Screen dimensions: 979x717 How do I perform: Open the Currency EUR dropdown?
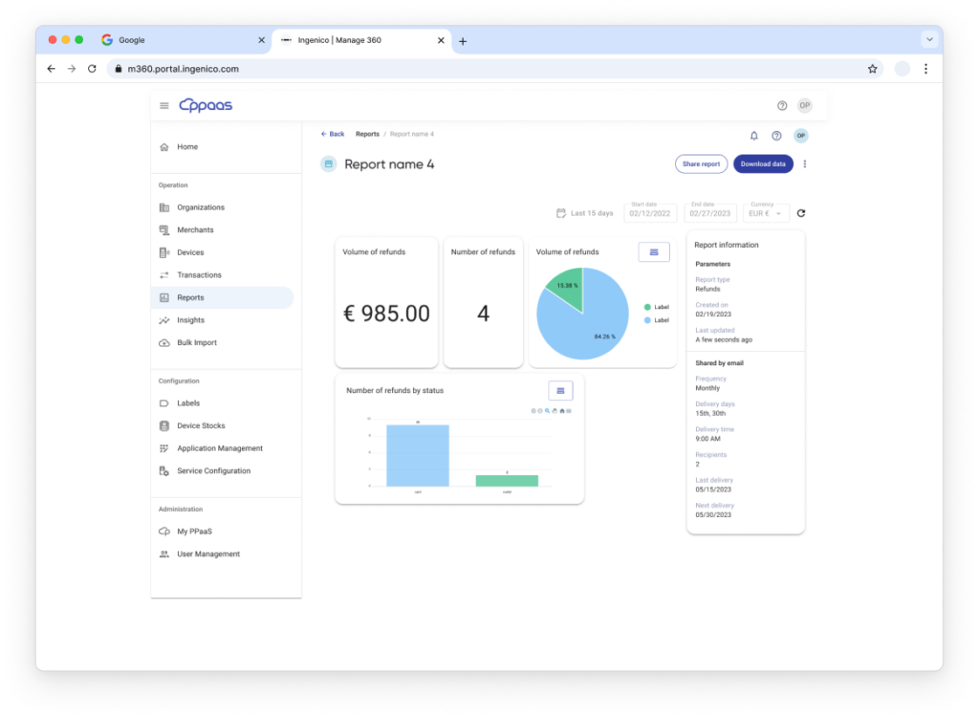click(x=767, y=213)
